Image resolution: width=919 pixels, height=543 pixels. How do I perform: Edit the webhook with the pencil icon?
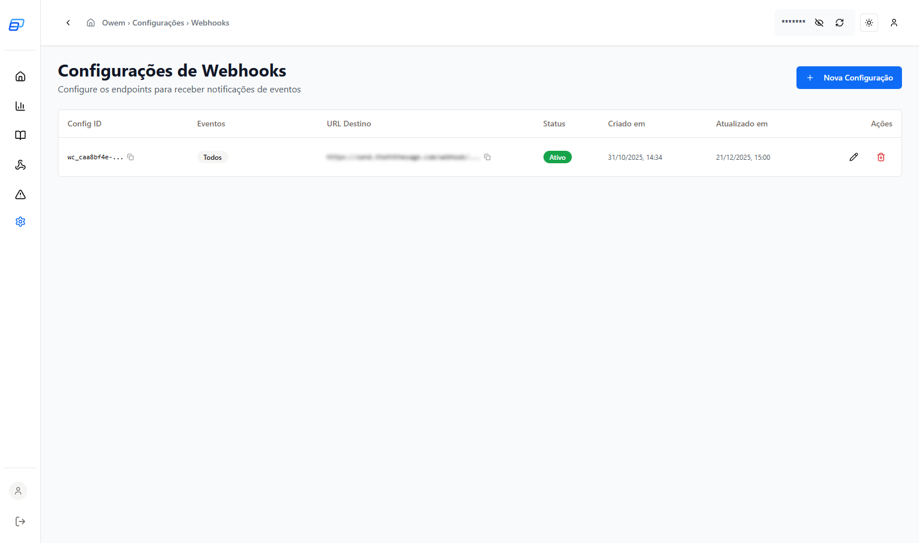(x=854, y=157)
